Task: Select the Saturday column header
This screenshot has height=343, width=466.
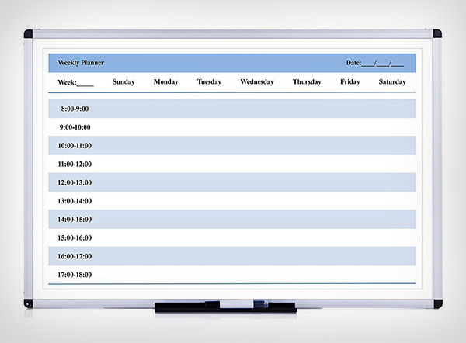Action: (x=392, y=82)
